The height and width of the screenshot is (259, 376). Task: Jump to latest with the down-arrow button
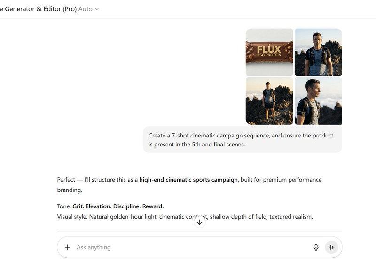pyautogui.click(x=199, y=222)
